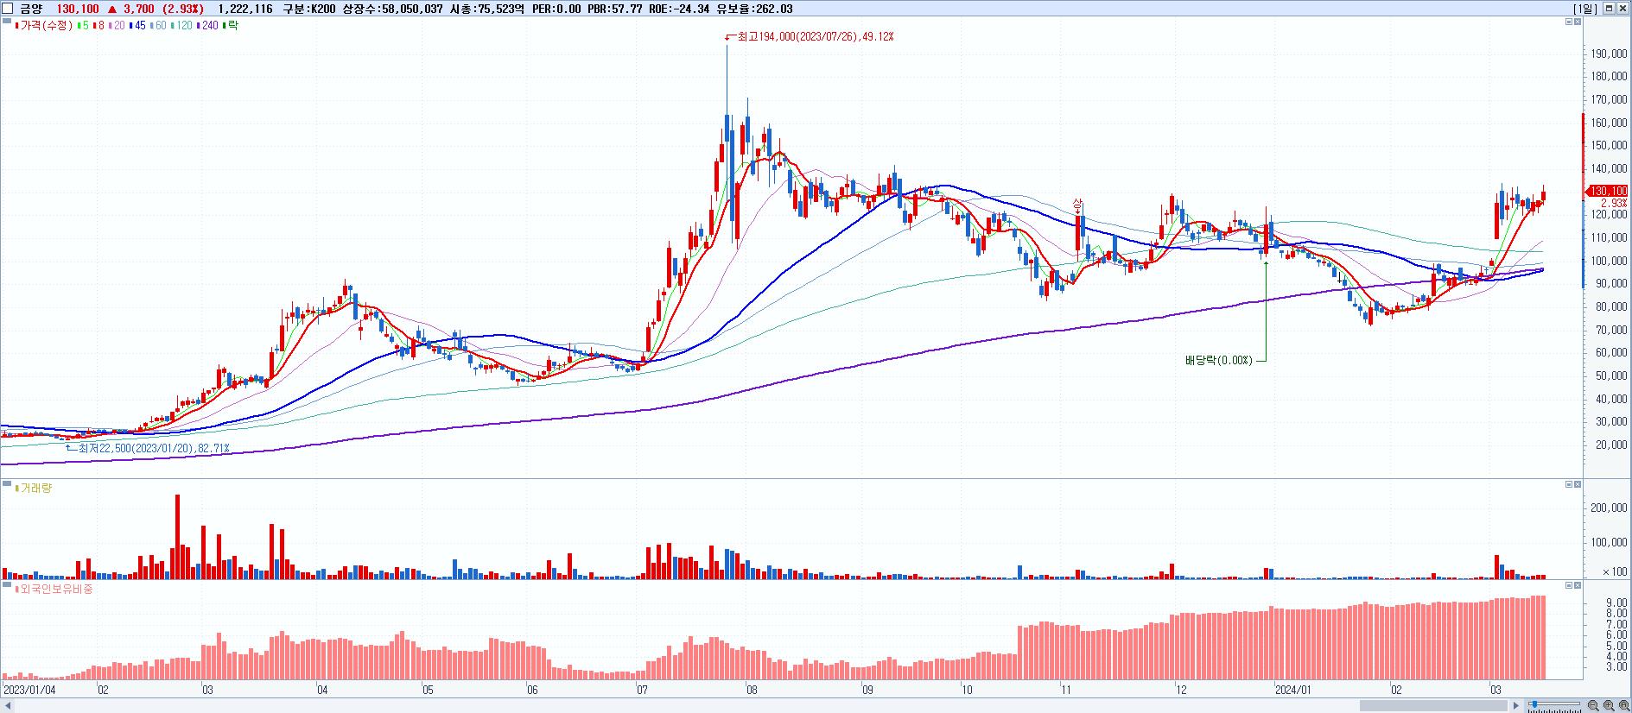Select the 60-day moving average legend
Viewport: 1632px width, 713px height.
[x=158, y=26]
